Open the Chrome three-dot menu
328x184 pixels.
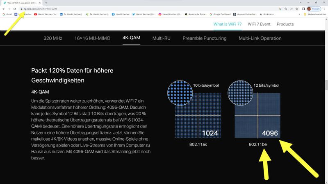[324, 9]
